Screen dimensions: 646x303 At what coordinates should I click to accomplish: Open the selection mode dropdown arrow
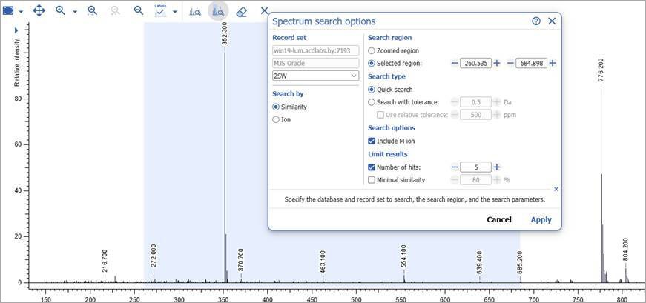coord(21,12)
